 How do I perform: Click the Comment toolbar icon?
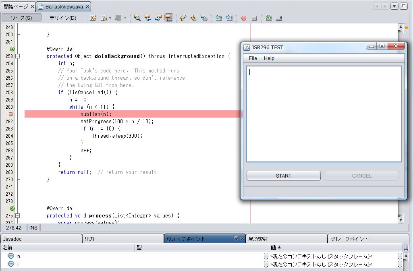(x=269, y=18)
